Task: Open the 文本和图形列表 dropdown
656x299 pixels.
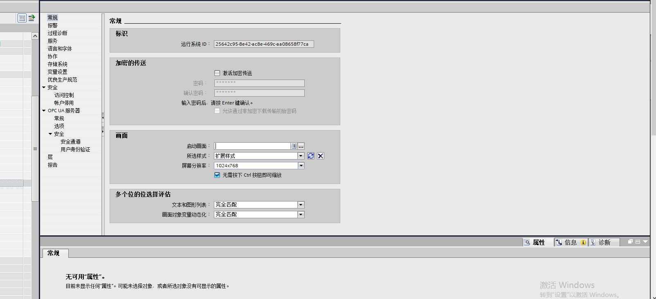Action: (301, 205)
